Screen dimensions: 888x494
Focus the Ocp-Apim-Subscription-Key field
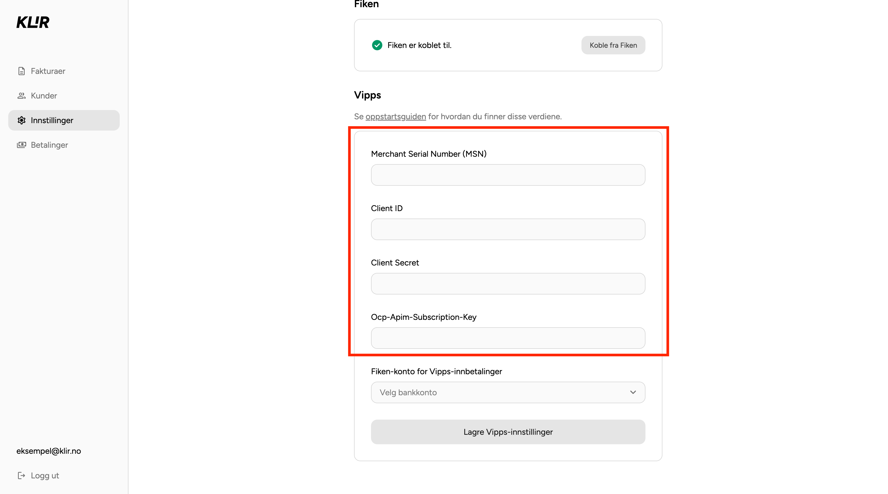pos(508,338)
